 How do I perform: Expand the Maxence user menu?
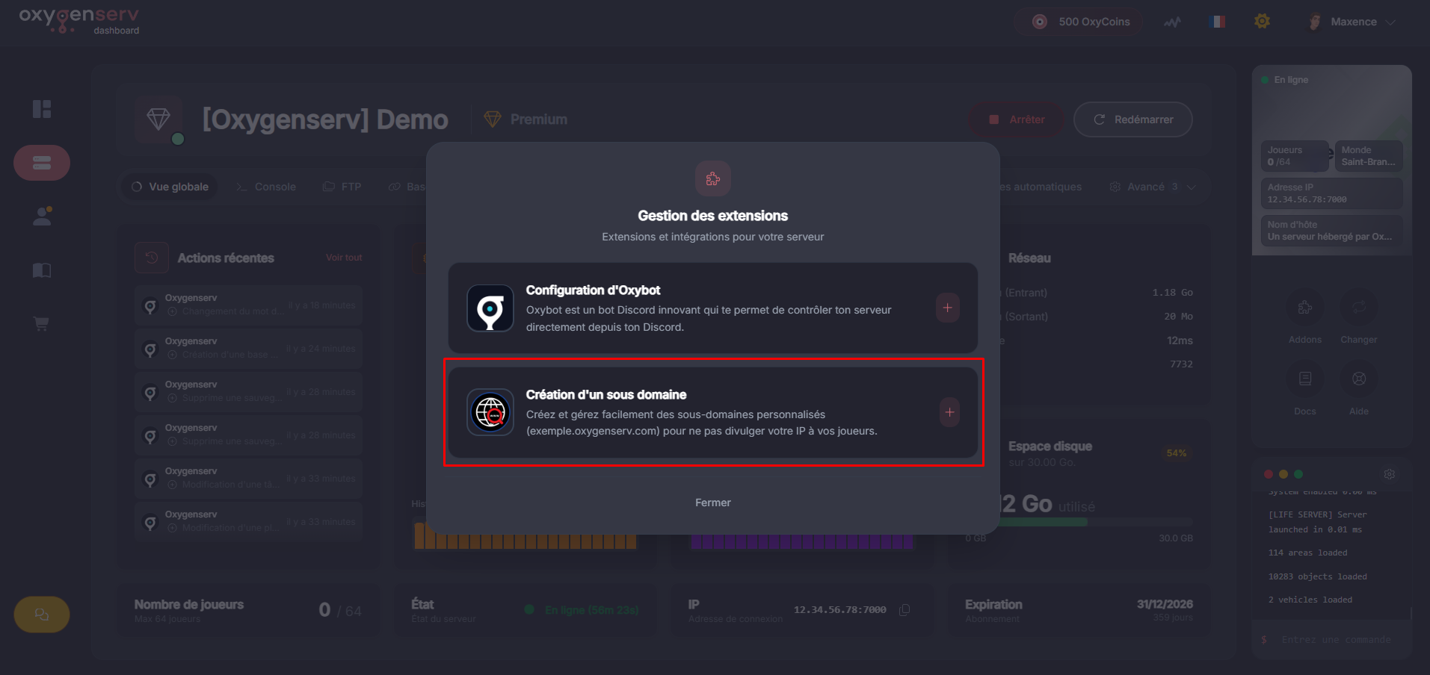coord(1355,22)
